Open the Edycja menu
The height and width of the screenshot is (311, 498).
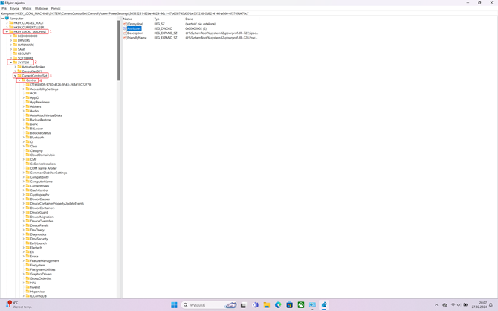coord(15,8)
